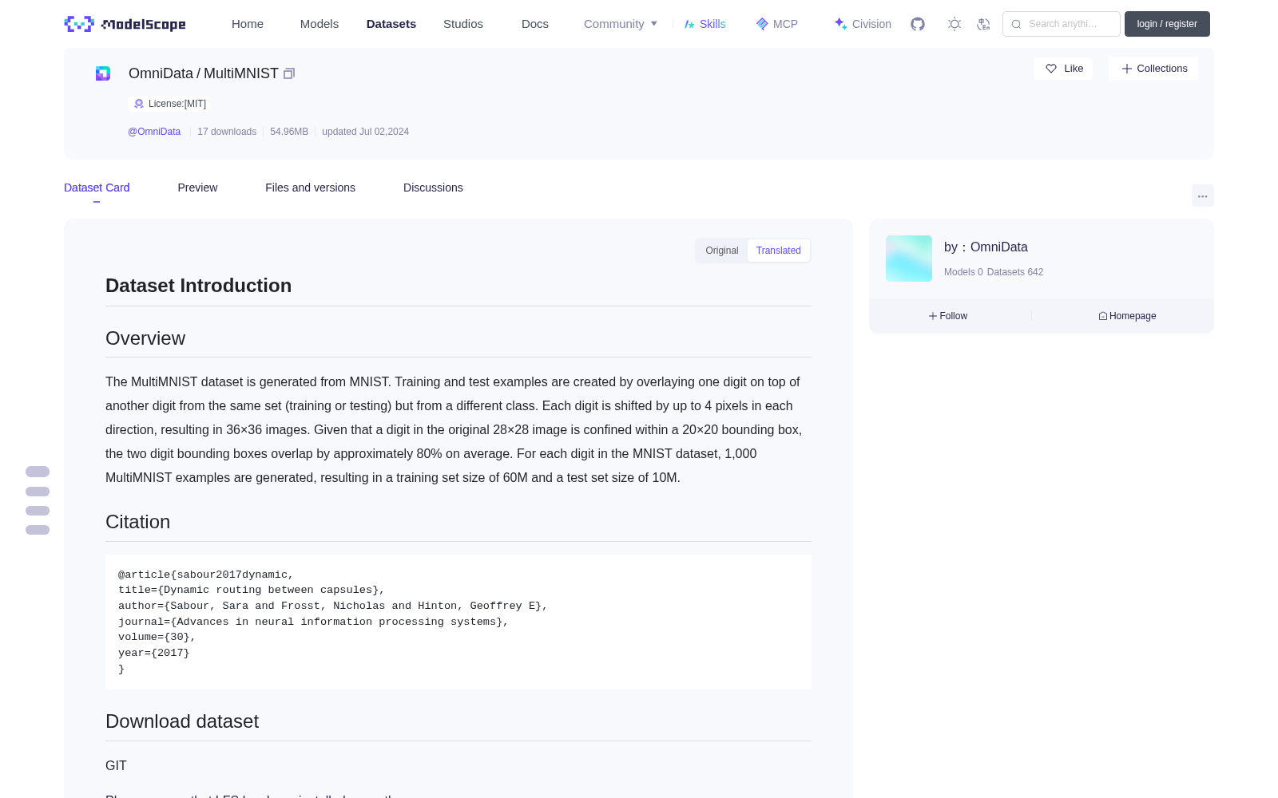Show the Original language version
The image size is (1278, 798).
tap(722, 251)
